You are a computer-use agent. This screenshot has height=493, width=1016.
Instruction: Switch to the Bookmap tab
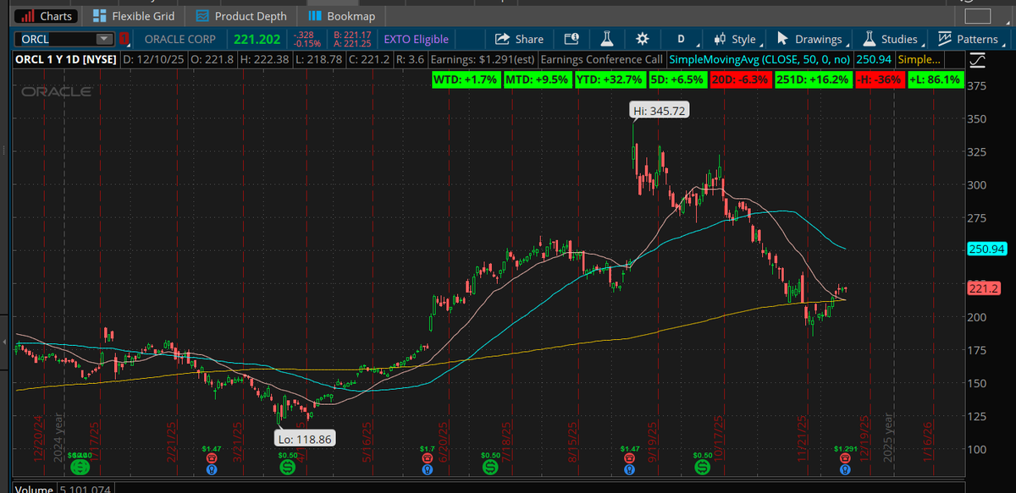[x=343, y=16]
